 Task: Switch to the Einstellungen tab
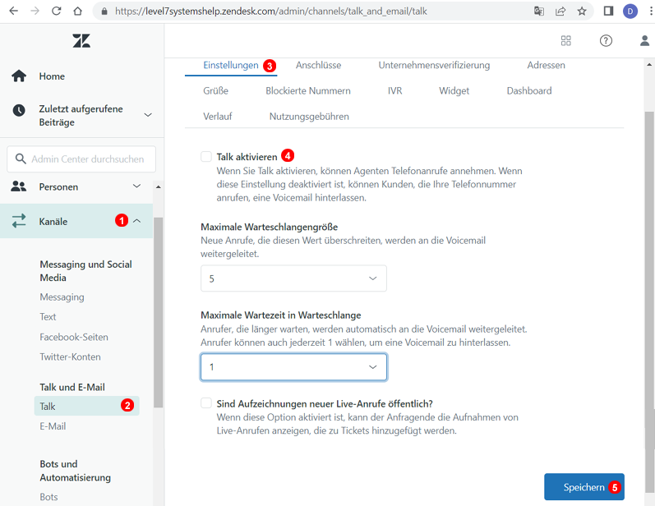(231, 65)
